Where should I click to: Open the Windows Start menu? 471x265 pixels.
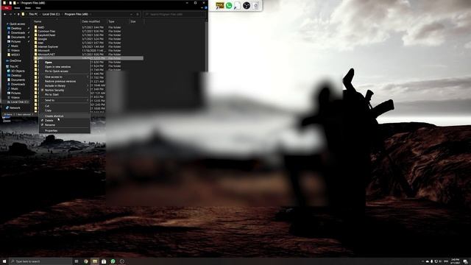point(4,261)
